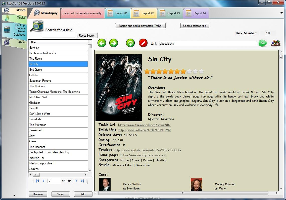Focus the Search for a title field
Viewport: 286px width, 200px height.
point(58,35)
